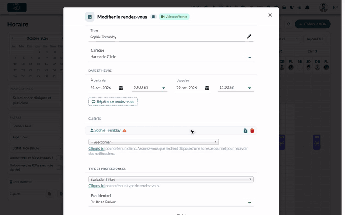The height and width of the screenshot is (215, 345).
Task: Select day 6 in the mini calendar
Action: point(24,58)
